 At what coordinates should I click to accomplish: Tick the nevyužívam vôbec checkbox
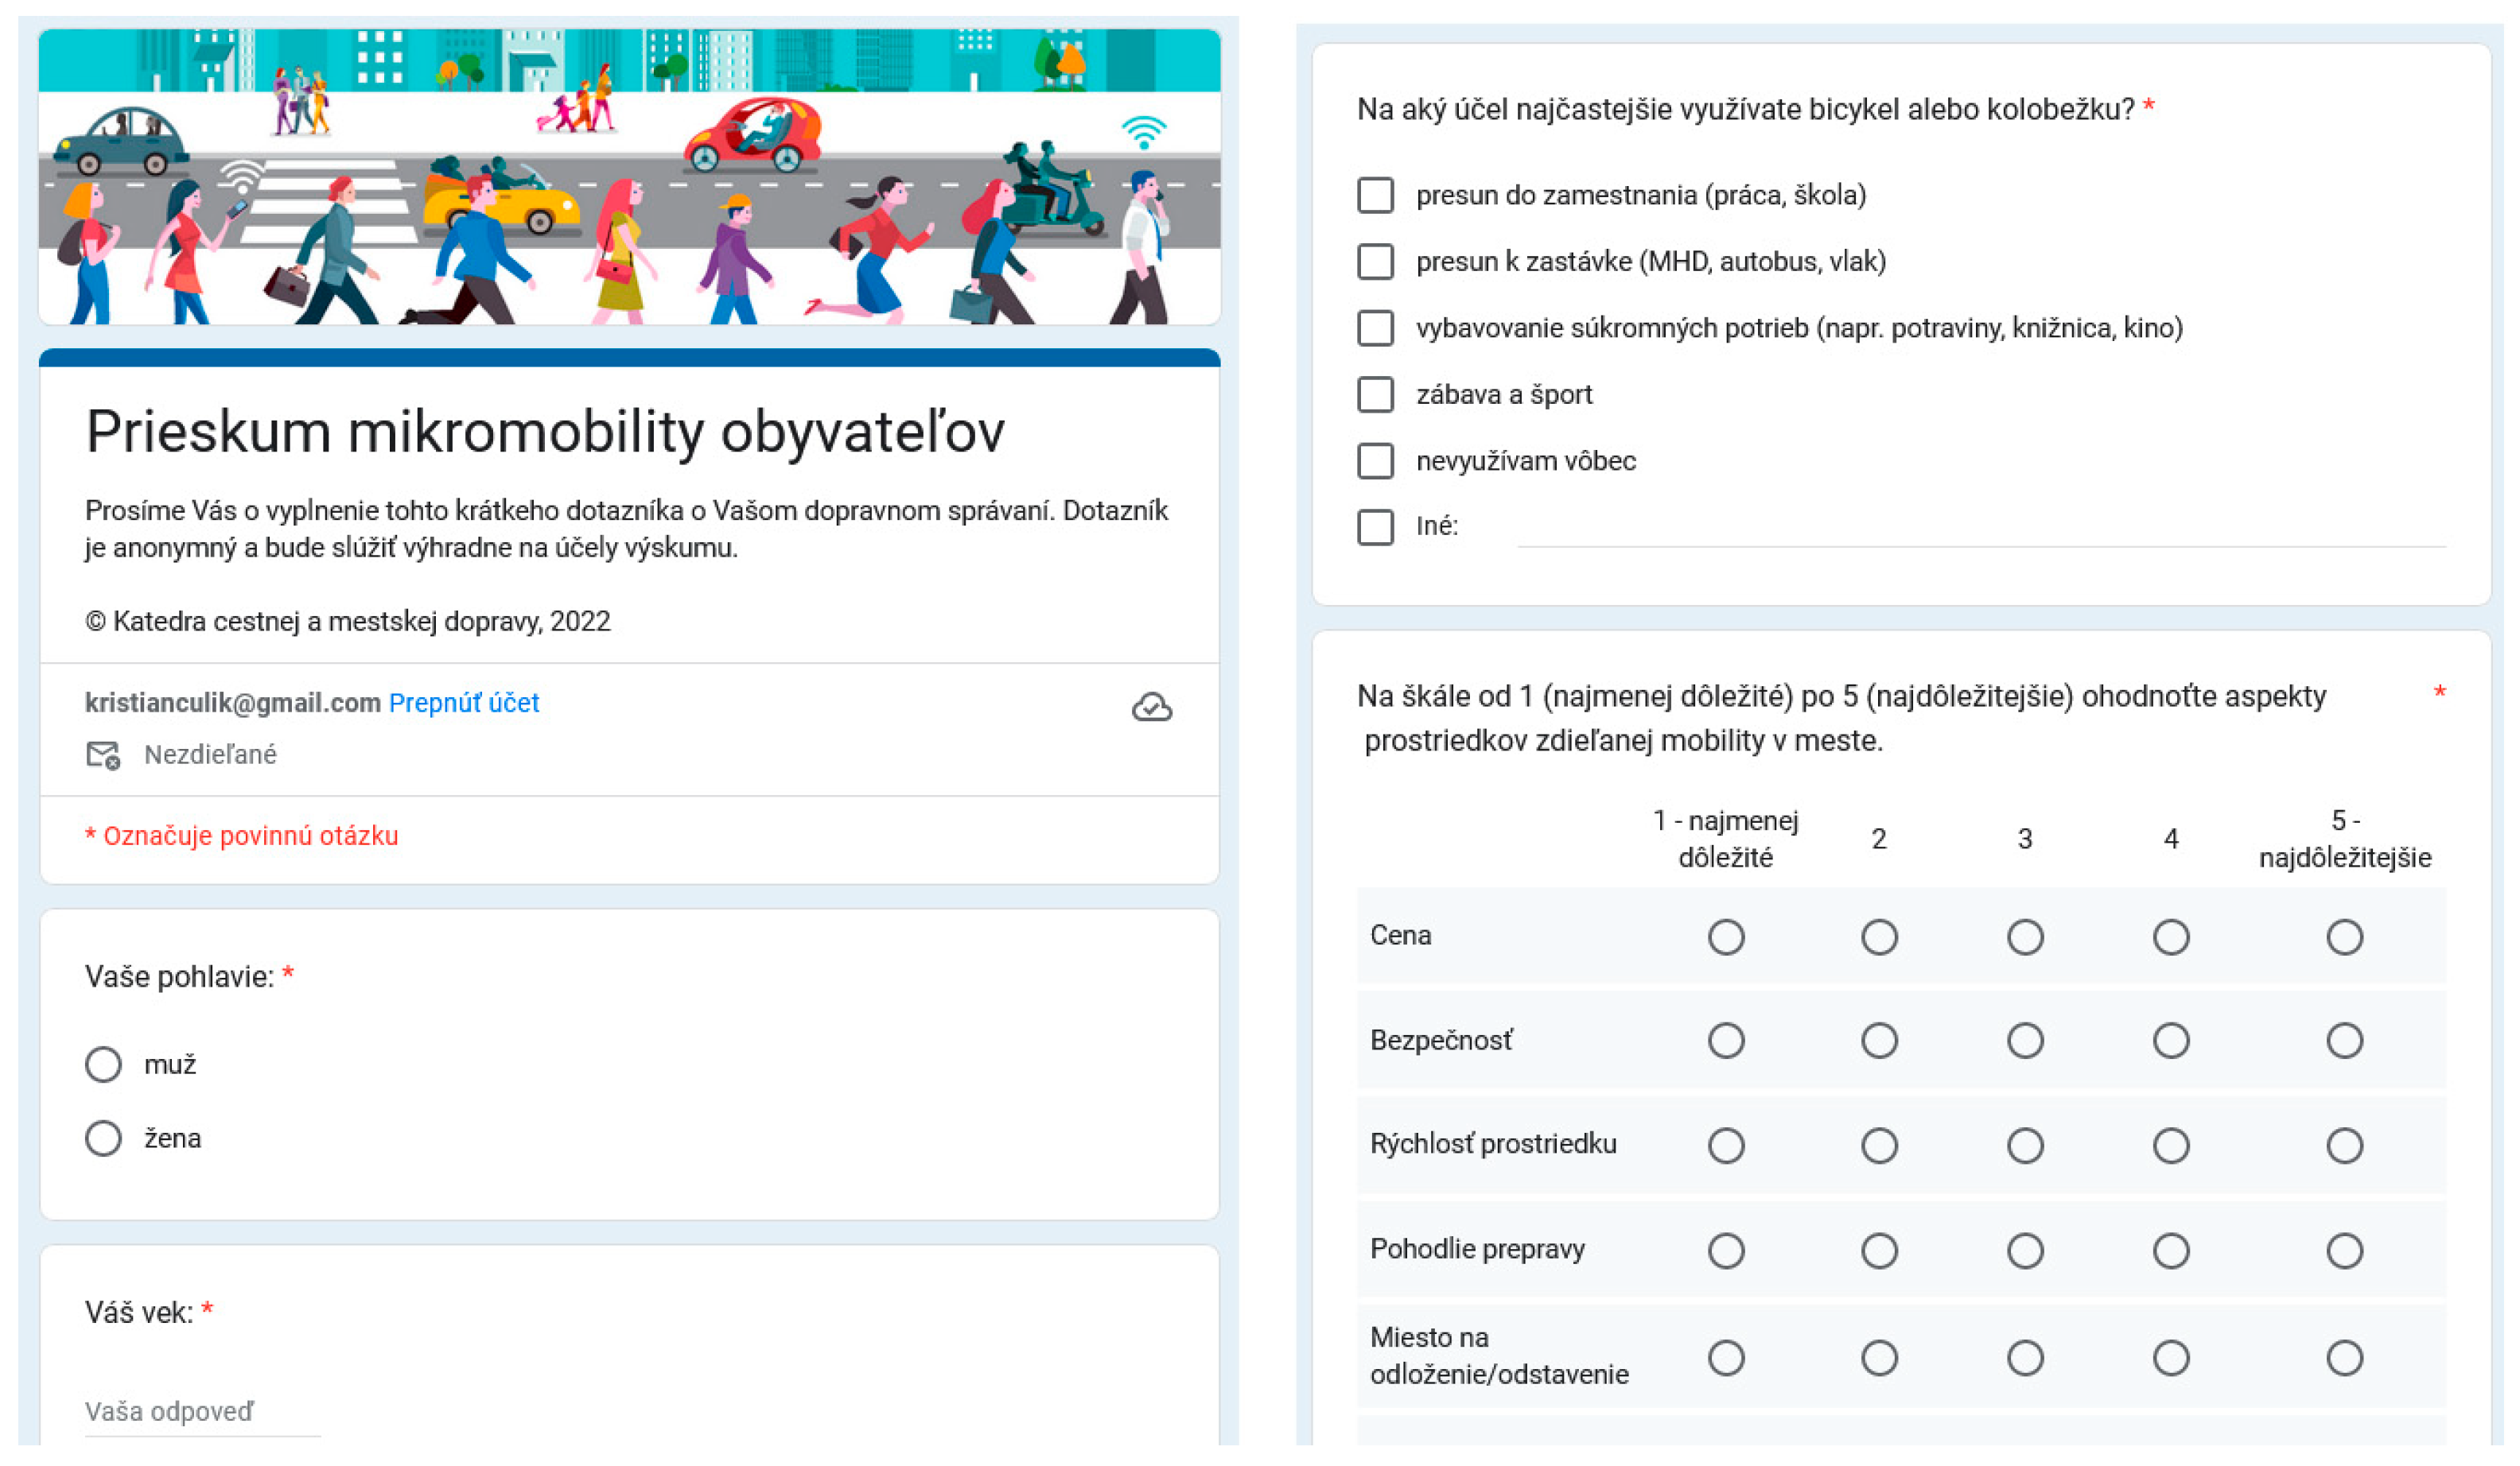1375,460
